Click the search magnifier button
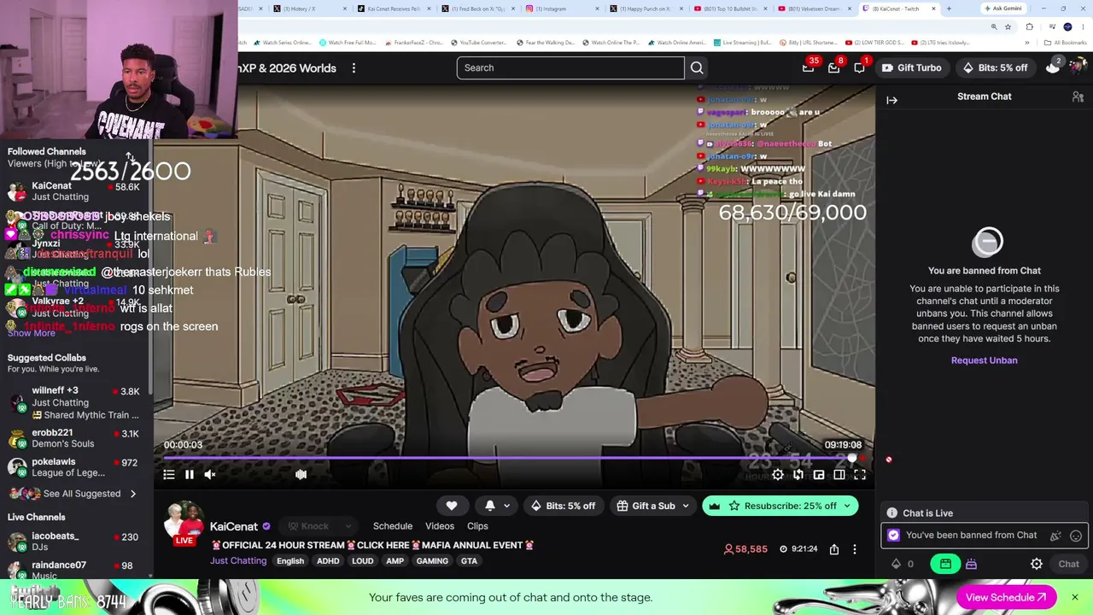The image size is (1093, 615). pyautogui.click(x=697, y=67)
